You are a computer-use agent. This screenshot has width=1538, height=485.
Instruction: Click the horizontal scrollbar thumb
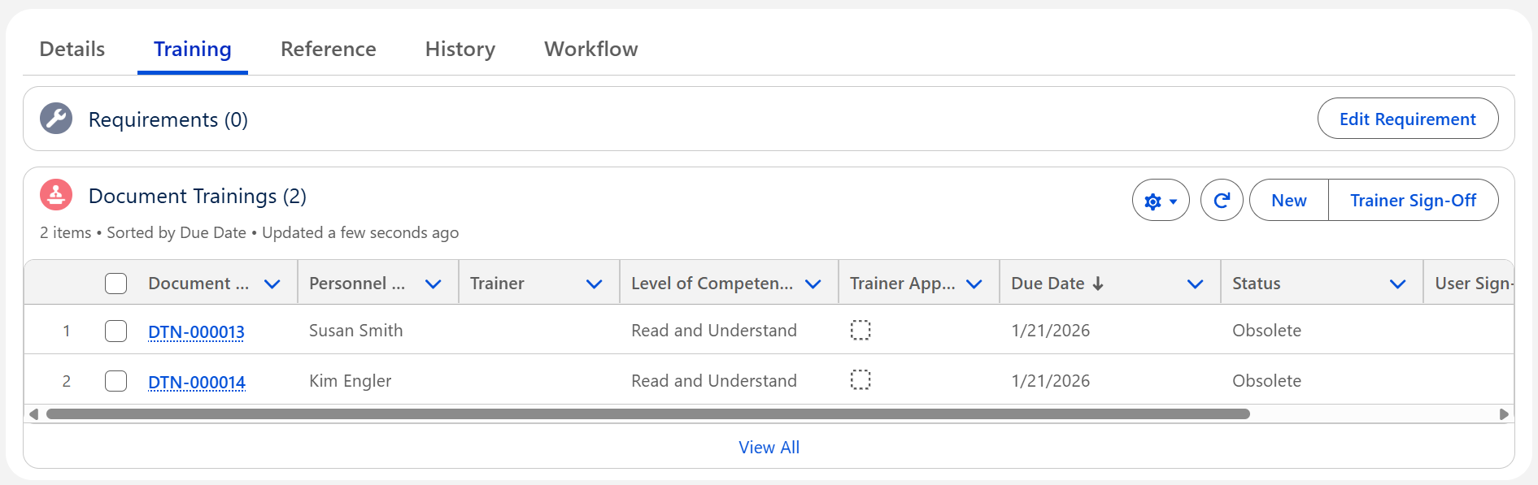pos(647,414)
